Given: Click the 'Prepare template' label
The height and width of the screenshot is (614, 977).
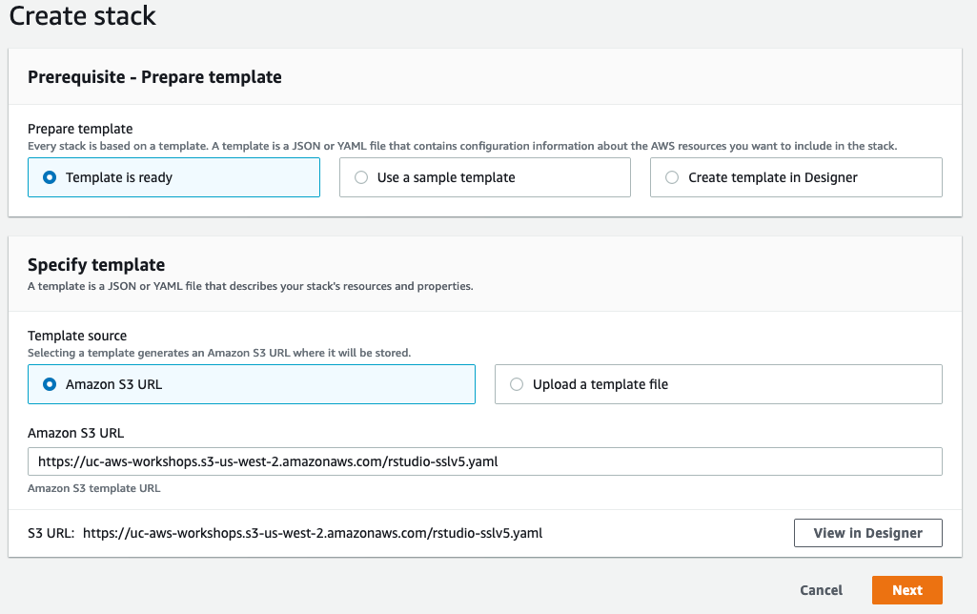Looking at the screenshot, I should pyautogui.click(x=80, y=129).
